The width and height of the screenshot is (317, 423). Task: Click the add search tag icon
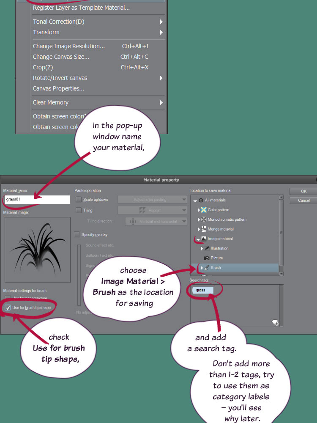coord(275,323)
